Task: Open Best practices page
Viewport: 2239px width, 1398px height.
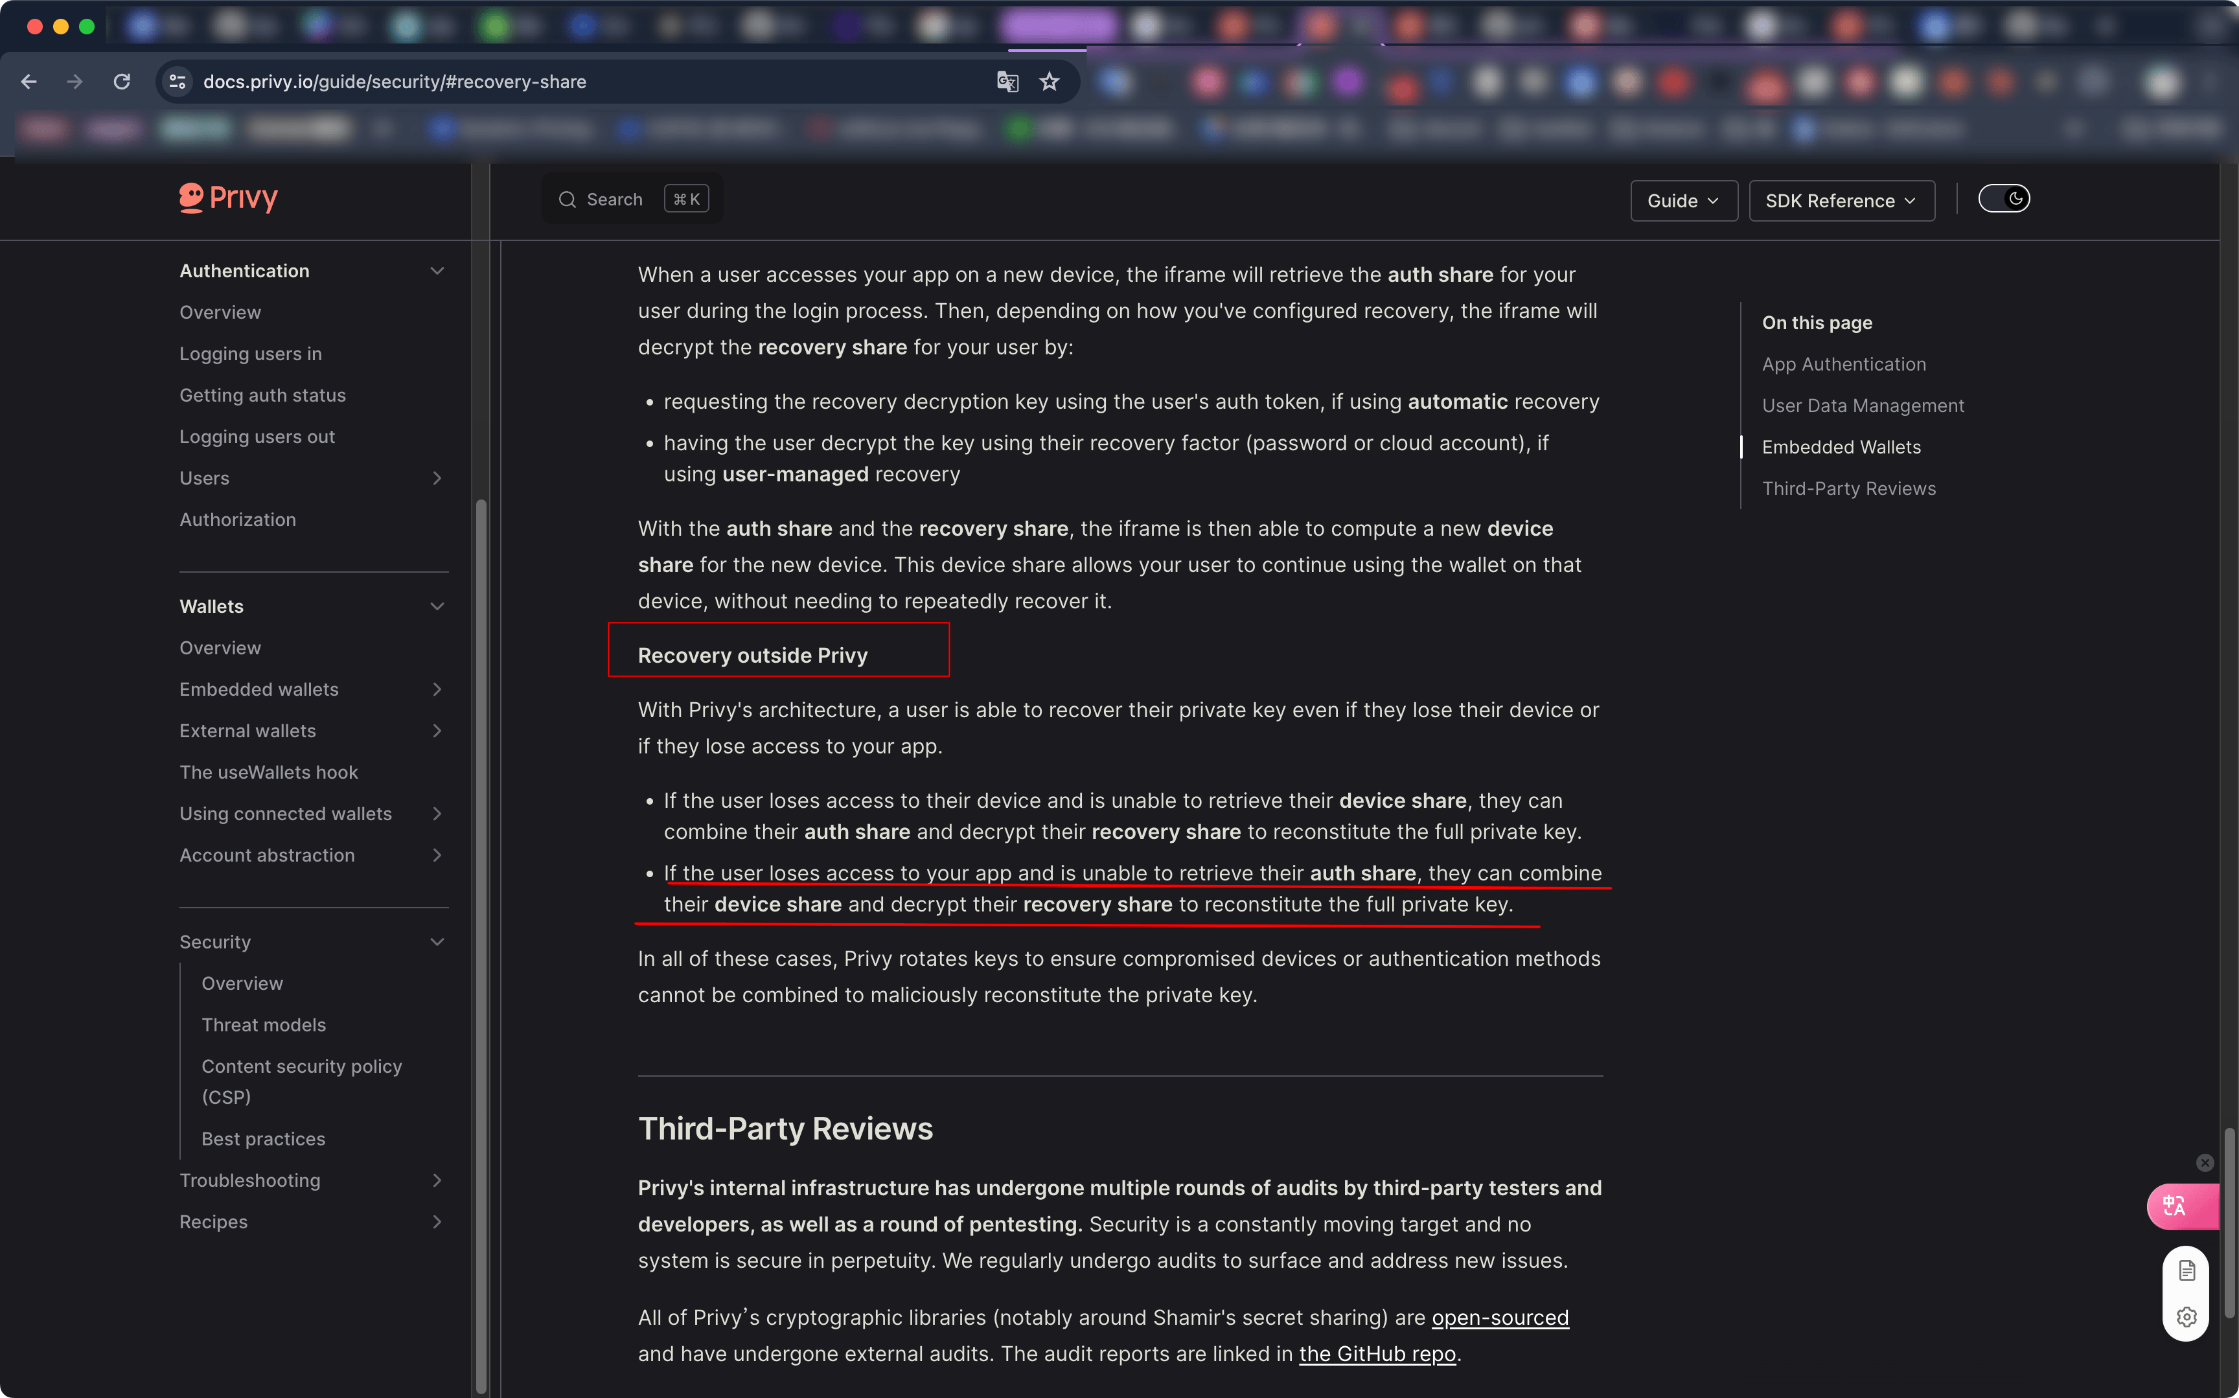Action: (264, 1139)
